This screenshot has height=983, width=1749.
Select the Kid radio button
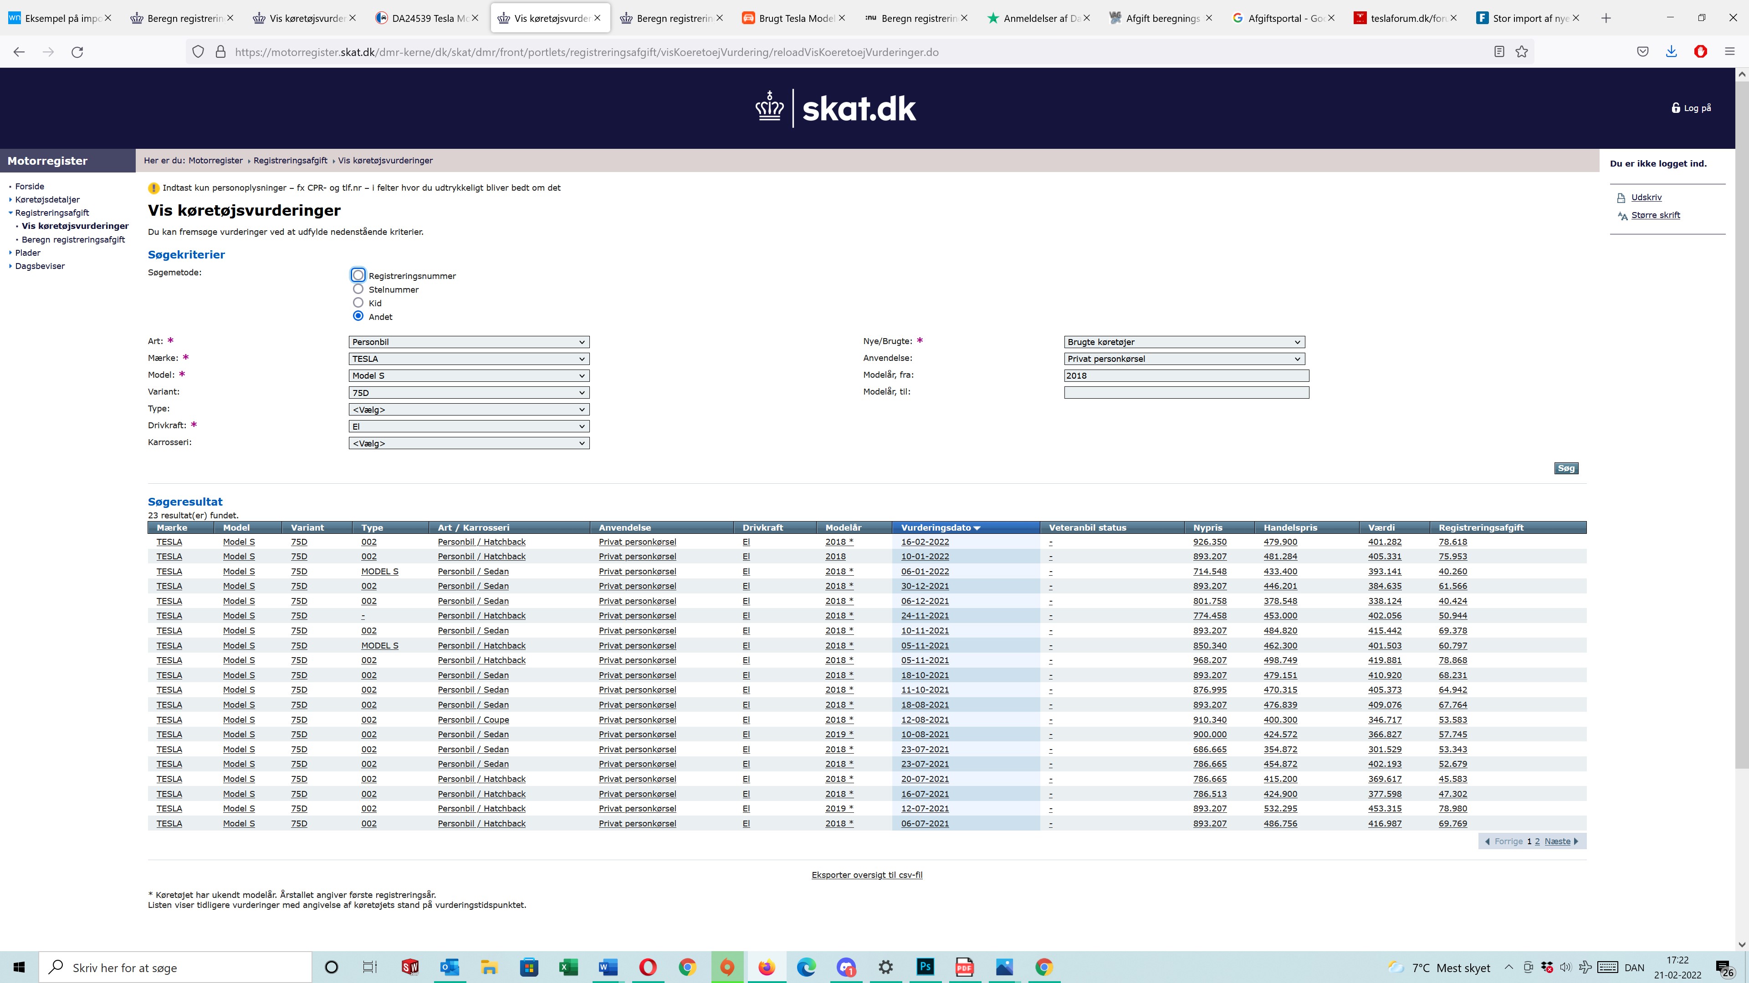pos(358,303)
